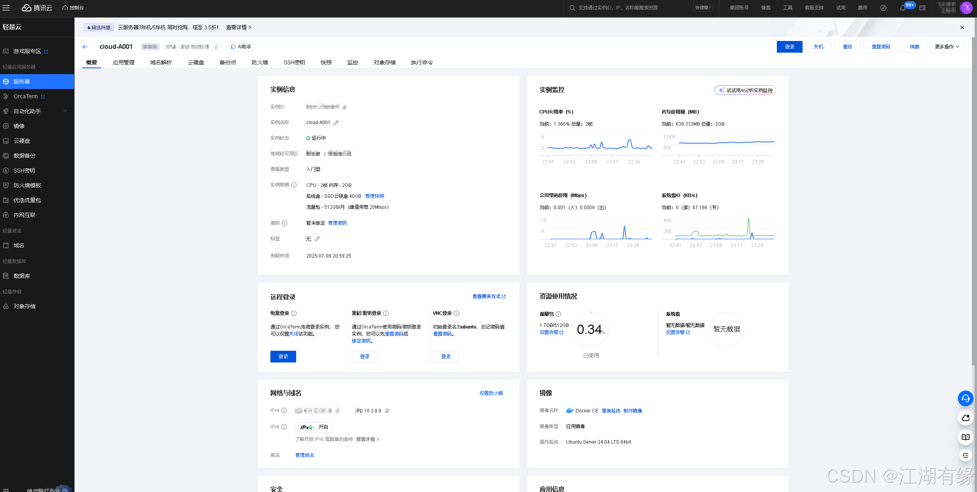Toggle the IPv6 开启 switch

[314, 427]
